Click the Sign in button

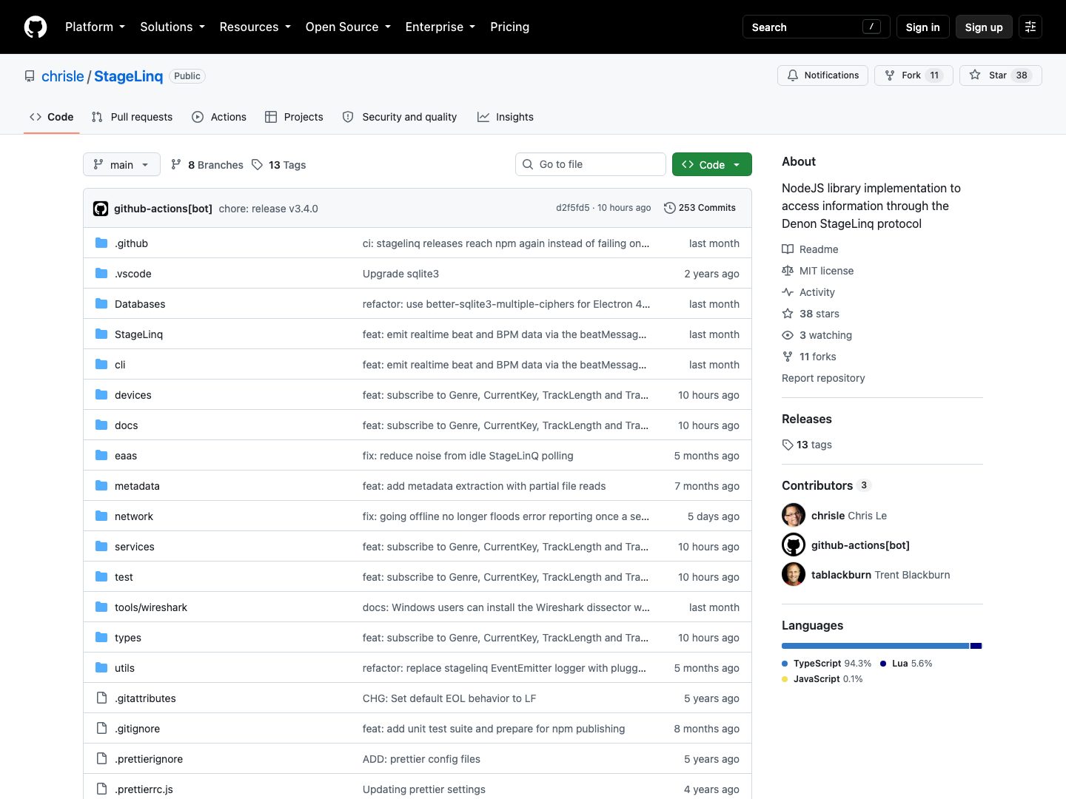click(922, 27)
